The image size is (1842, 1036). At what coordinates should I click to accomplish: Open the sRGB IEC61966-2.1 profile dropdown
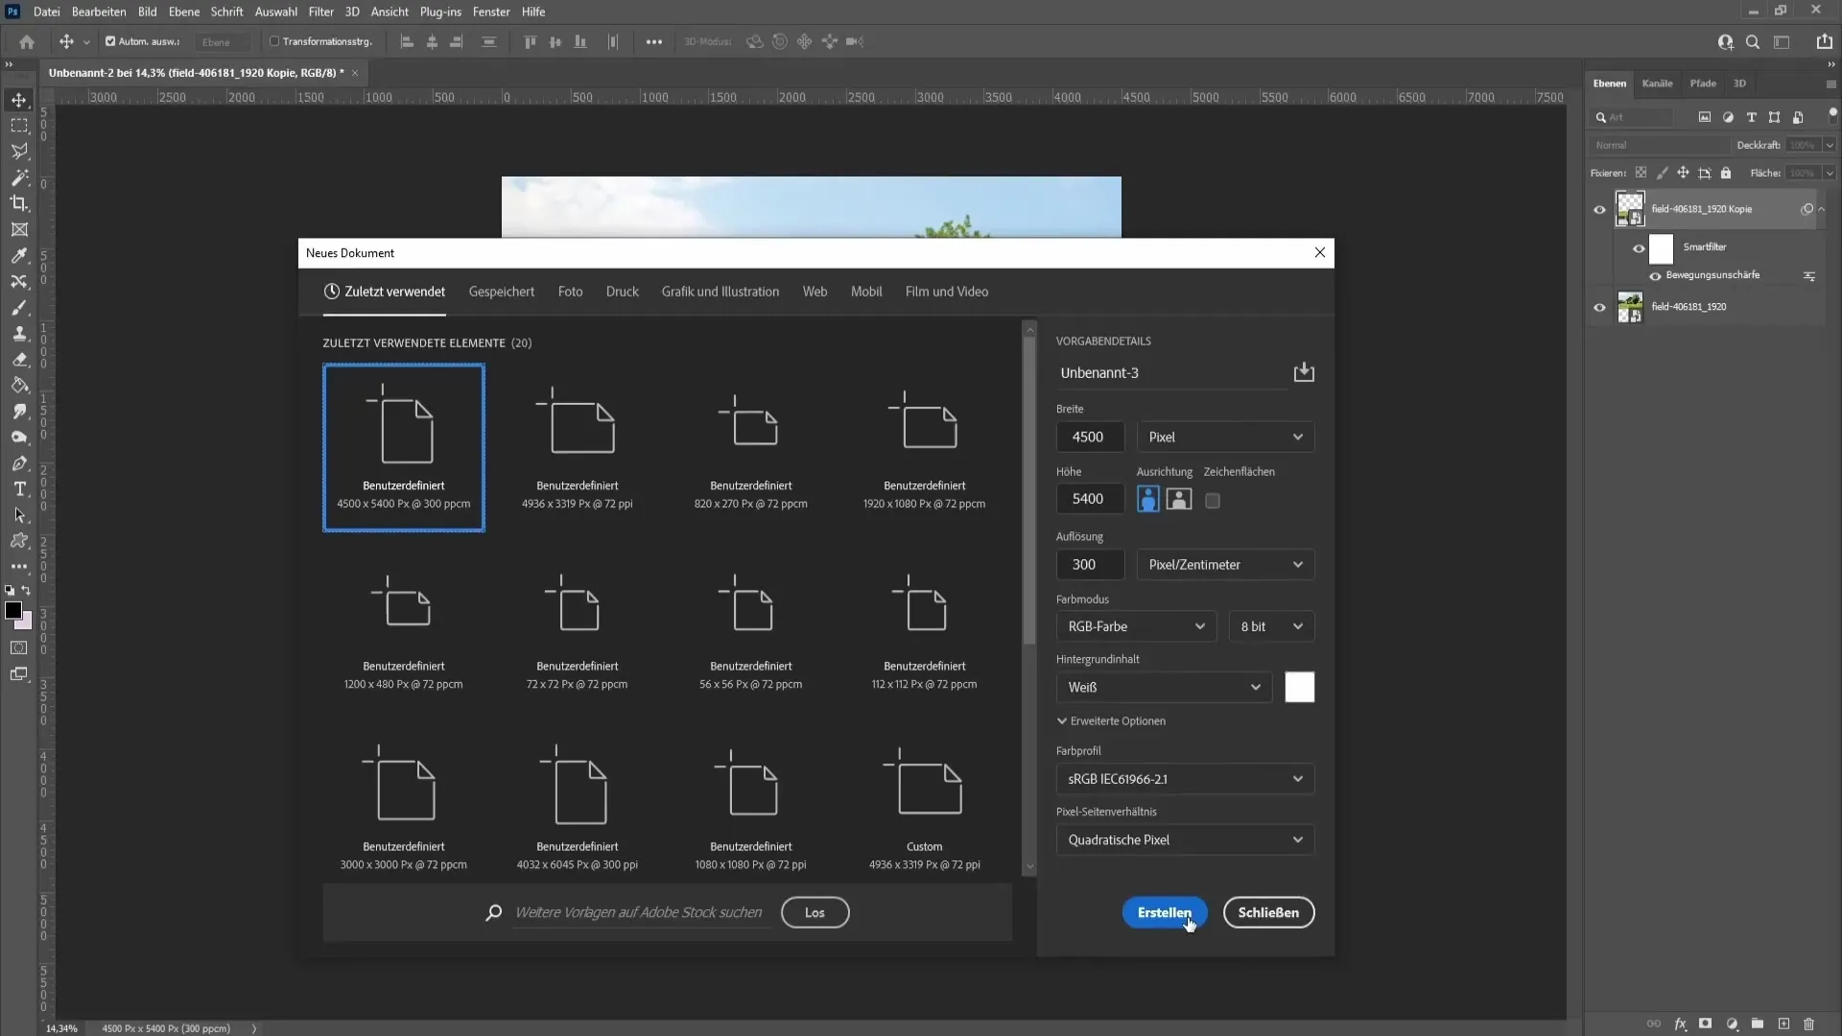pos(1185,779)
